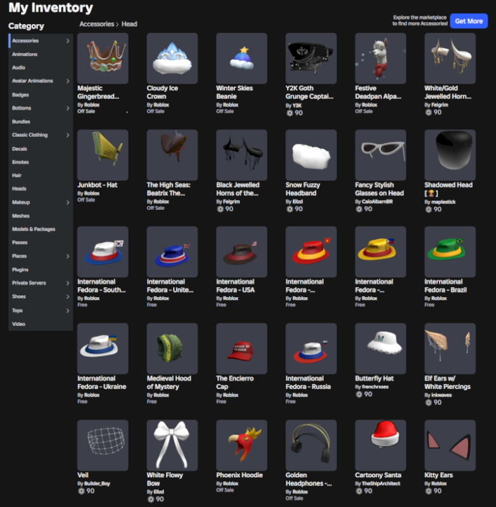496x507 pixels.
Task: Open the Snow Fuzzy Headband image
Action: click(311, 155)
